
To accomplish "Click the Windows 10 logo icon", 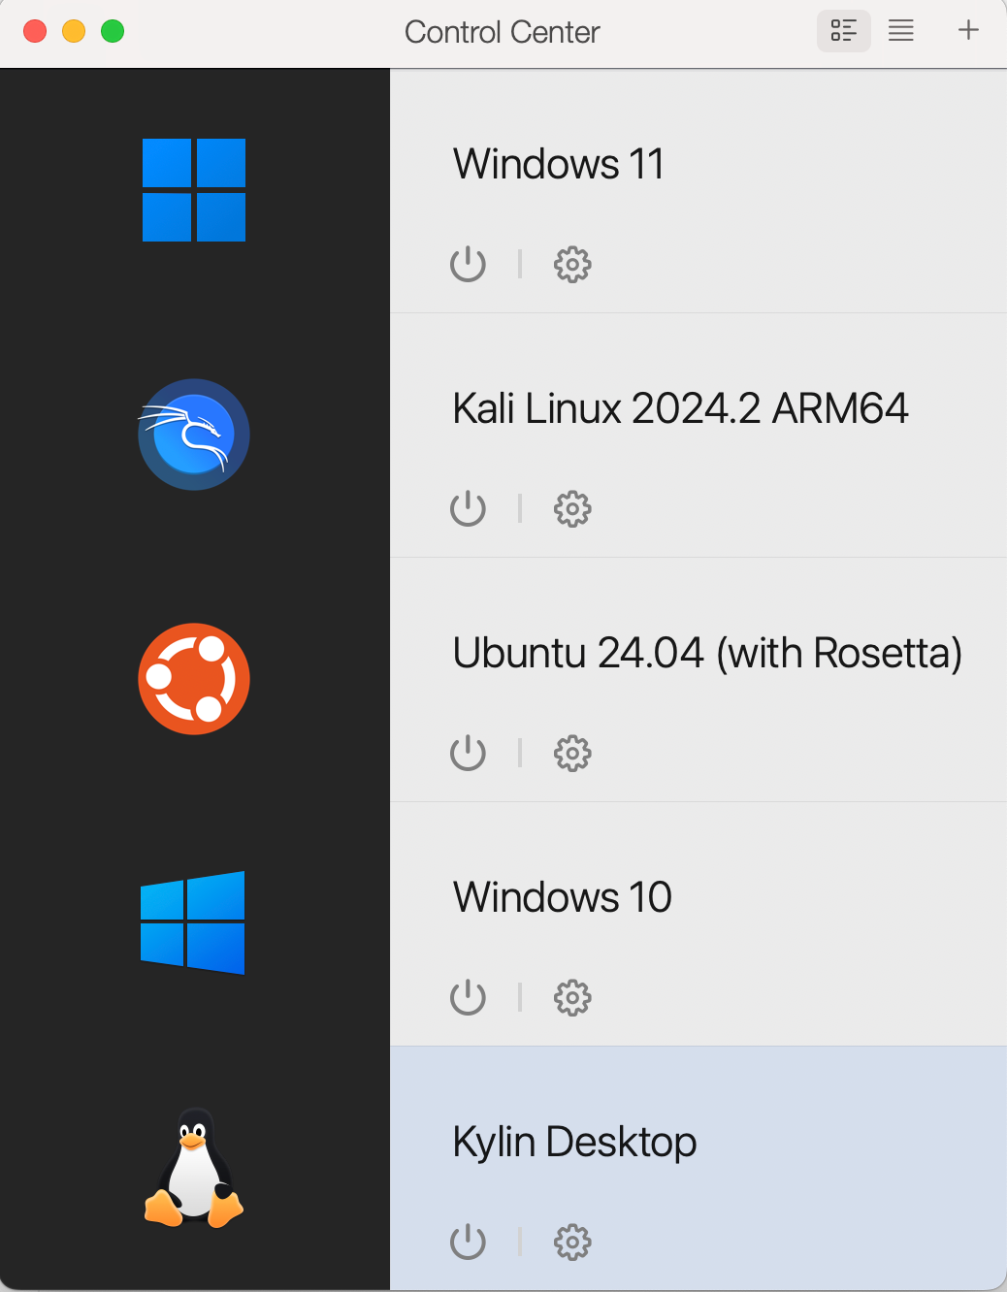I will (193, 922).
